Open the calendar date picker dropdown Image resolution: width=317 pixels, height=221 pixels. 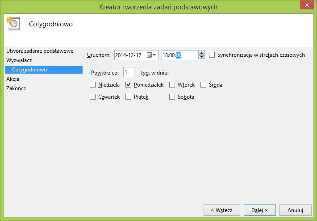pyautogui.click(x=151, y=55)
